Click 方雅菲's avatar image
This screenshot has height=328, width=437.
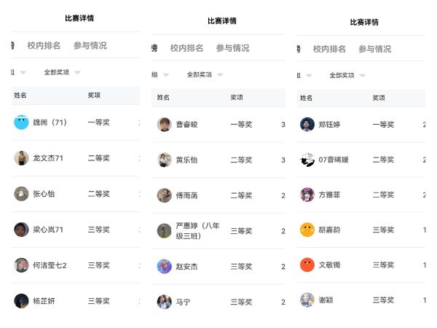pyautogui.click(x=307, y=195)
